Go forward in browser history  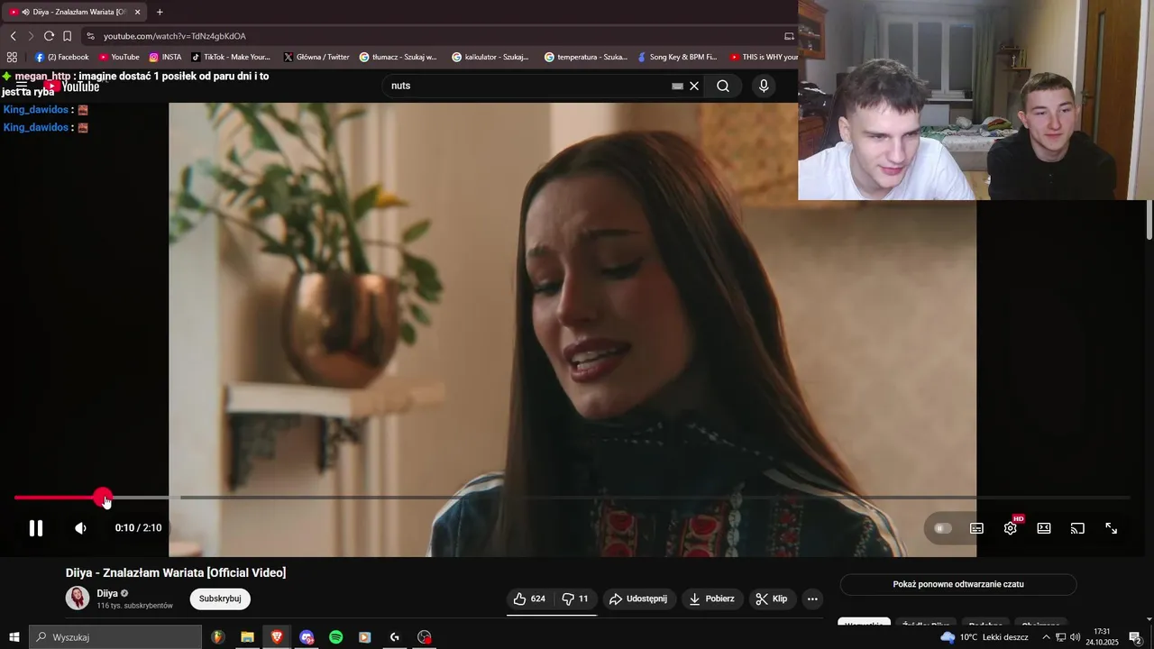pos(31,36)
